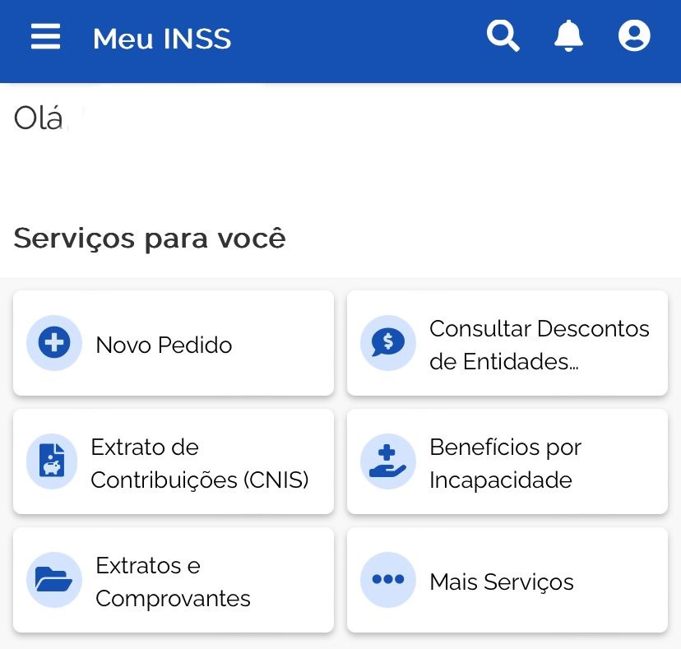
Task: Open the hamburger navigation menu
Action: click(x=46, y=37)
